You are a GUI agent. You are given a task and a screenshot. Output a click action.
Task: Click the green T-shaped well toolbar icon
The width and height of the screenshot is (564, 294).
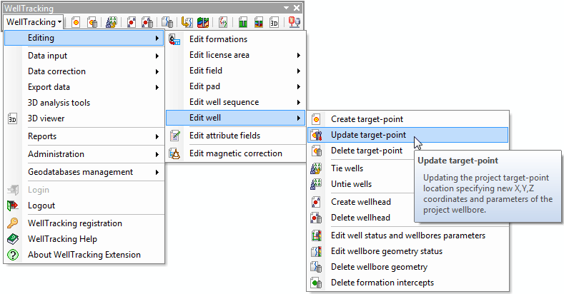243,22
